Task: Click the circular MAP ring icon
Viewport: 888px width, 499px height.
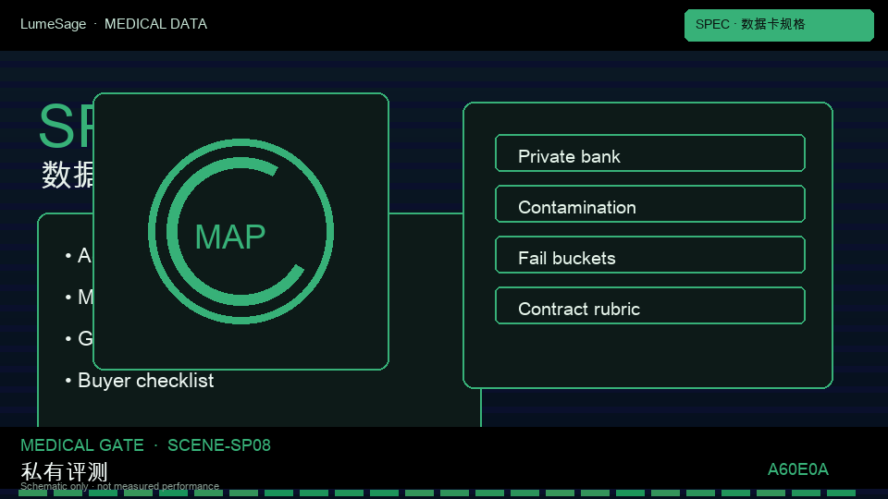Action: [240, 231]
